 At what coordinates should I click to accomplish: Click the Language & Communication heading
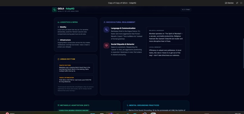pos(123,28)
